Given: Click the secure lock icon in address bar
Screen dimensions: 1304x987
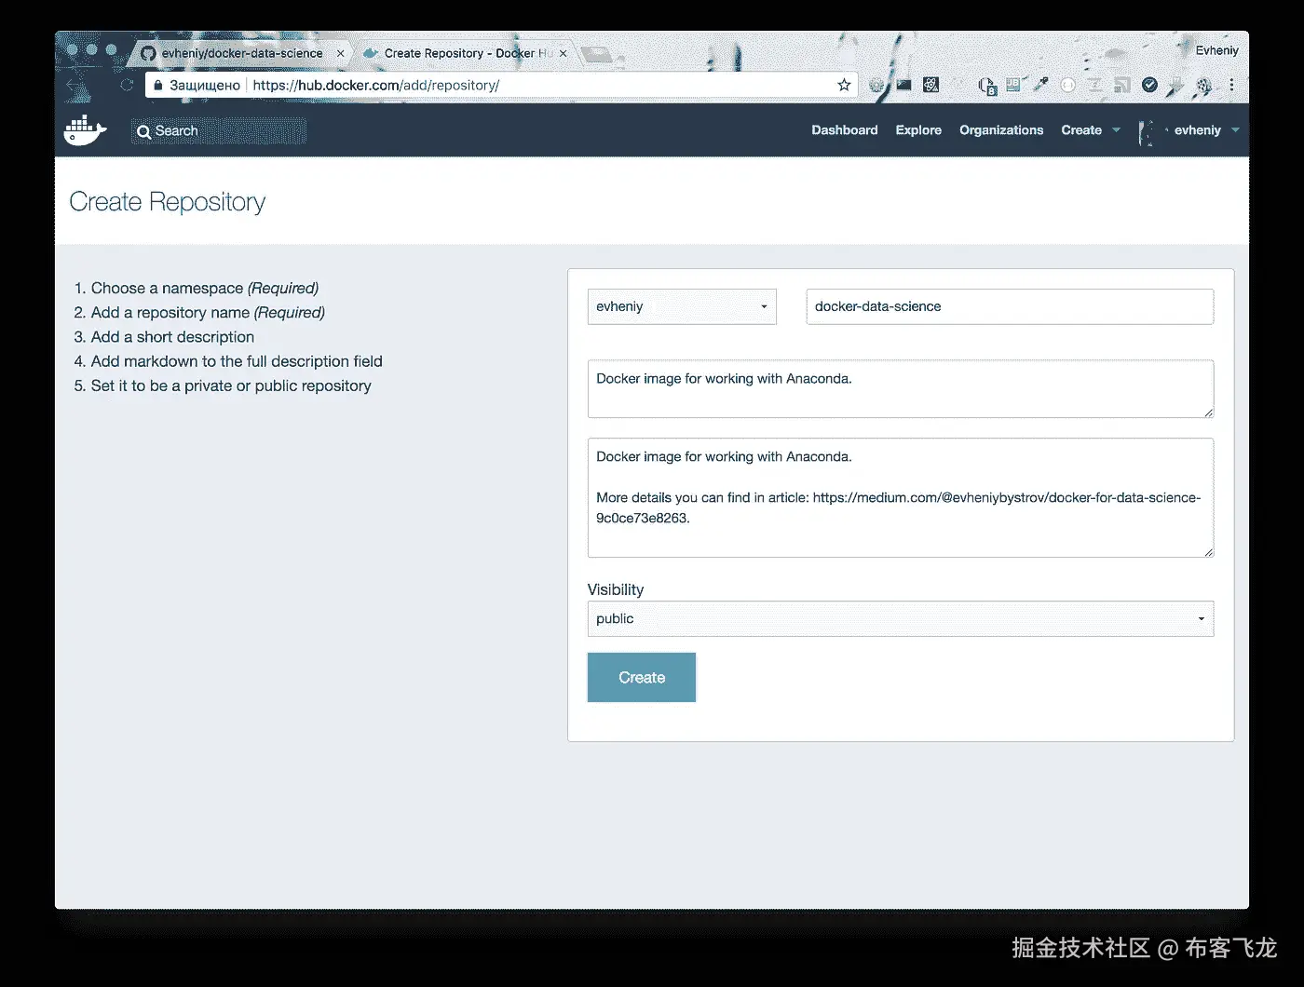Looking at the screenshot, I should 157,85.
